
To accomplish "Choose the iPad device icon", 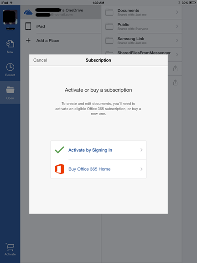I will (28, 26).
